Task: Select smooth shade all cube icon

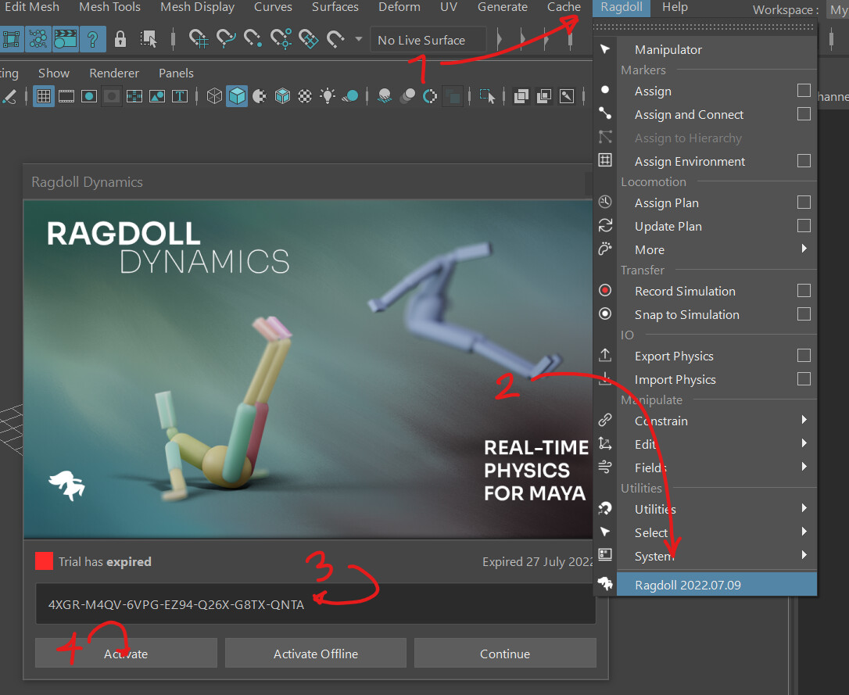Action: 237,96
